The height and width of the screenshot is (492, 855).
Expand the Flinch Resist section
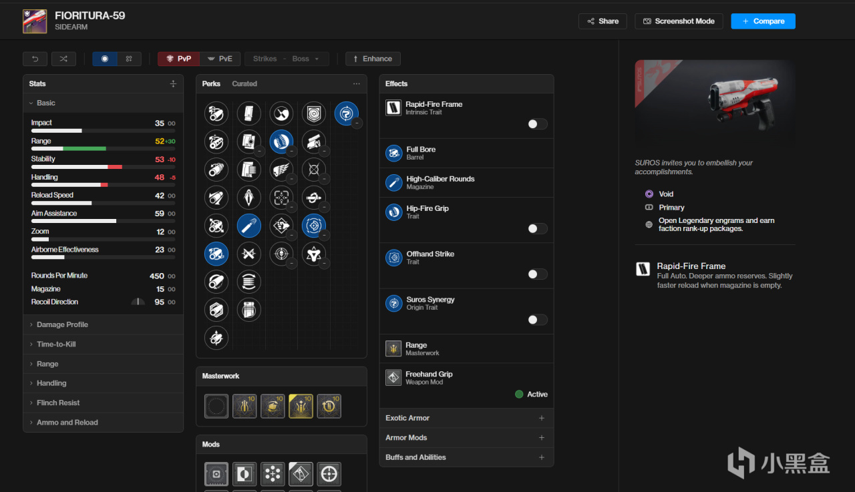[x=103, y=403]
